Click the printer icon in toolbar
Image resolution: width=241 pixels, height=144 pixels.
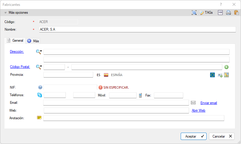coord(228,13)
